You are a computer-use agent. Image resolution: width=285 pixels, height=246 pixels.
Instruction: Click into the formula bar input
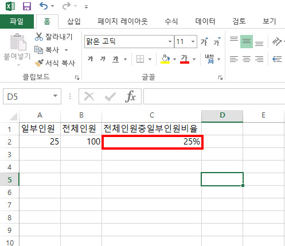[214, 96]
